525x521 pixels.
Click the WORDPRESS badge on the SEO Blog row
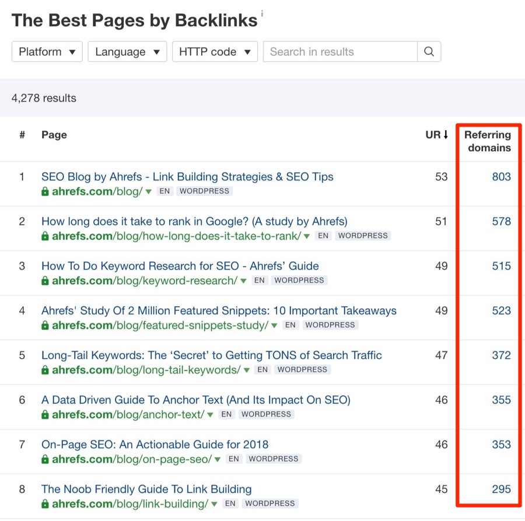pos(204,191)
